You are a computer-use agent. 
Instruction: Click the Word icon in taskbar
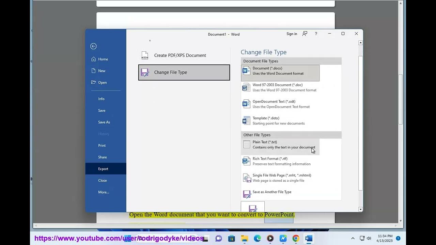[x=309, y=239]
